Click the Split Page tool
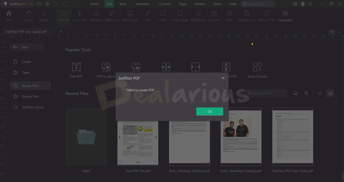Screen dimensions: 344x182 198,16
